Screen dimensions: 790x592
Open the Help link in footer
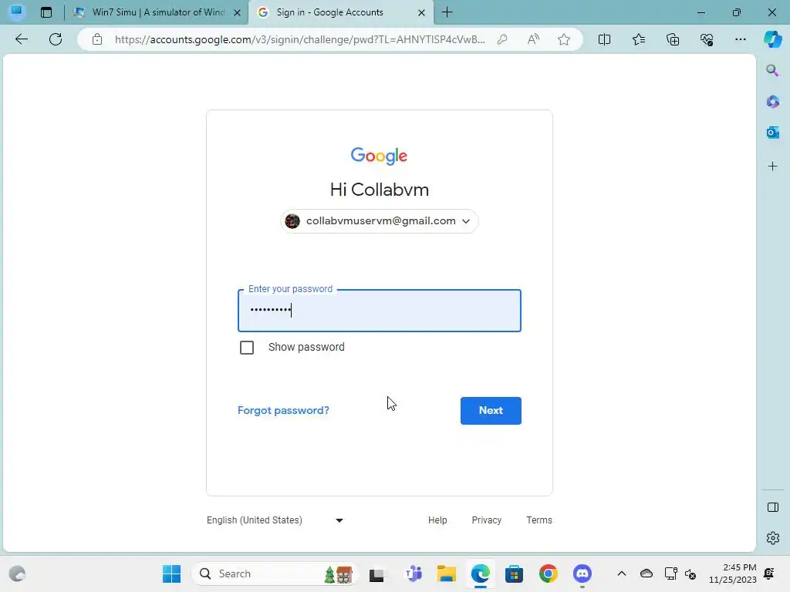[x=437, y=520]
